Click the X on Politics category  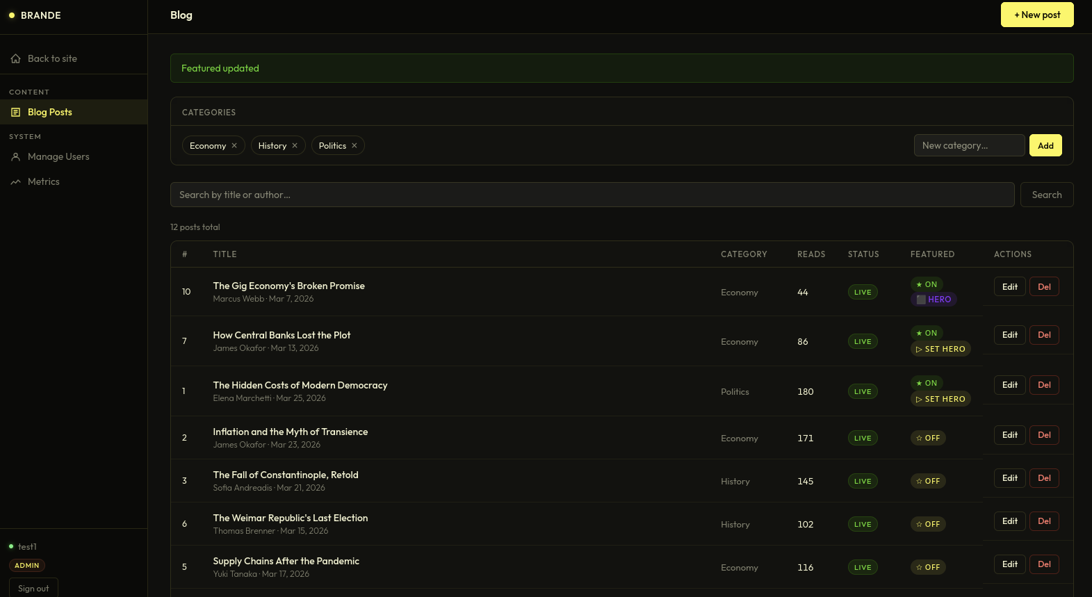355,146
